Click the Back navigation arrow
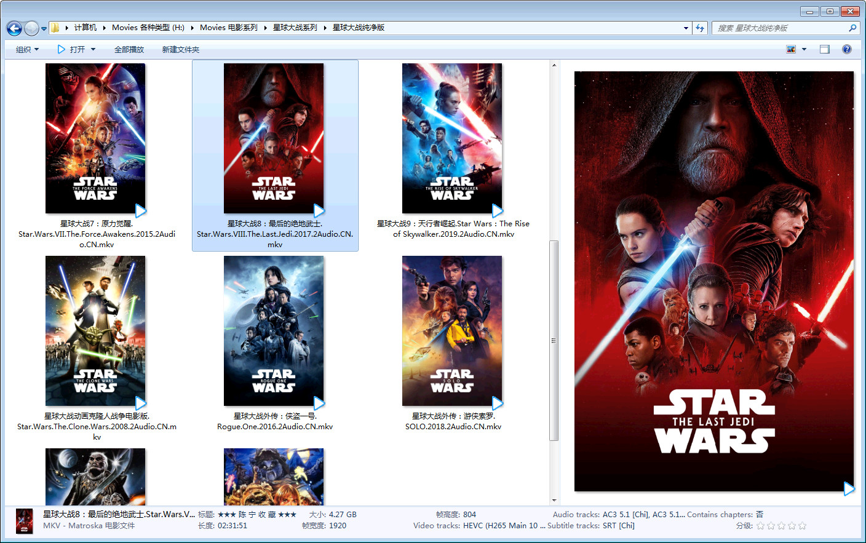The image size is (866, 543). pyautogui.click(x=14, y=28)
